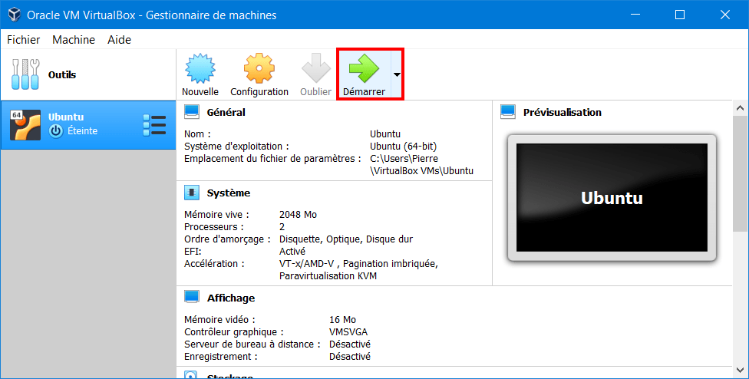The width and height of the screenshot is (749, 379).
Task: Click 'Disquette, Optique, Disque dur' boot order
Action: tap(346, 239)
